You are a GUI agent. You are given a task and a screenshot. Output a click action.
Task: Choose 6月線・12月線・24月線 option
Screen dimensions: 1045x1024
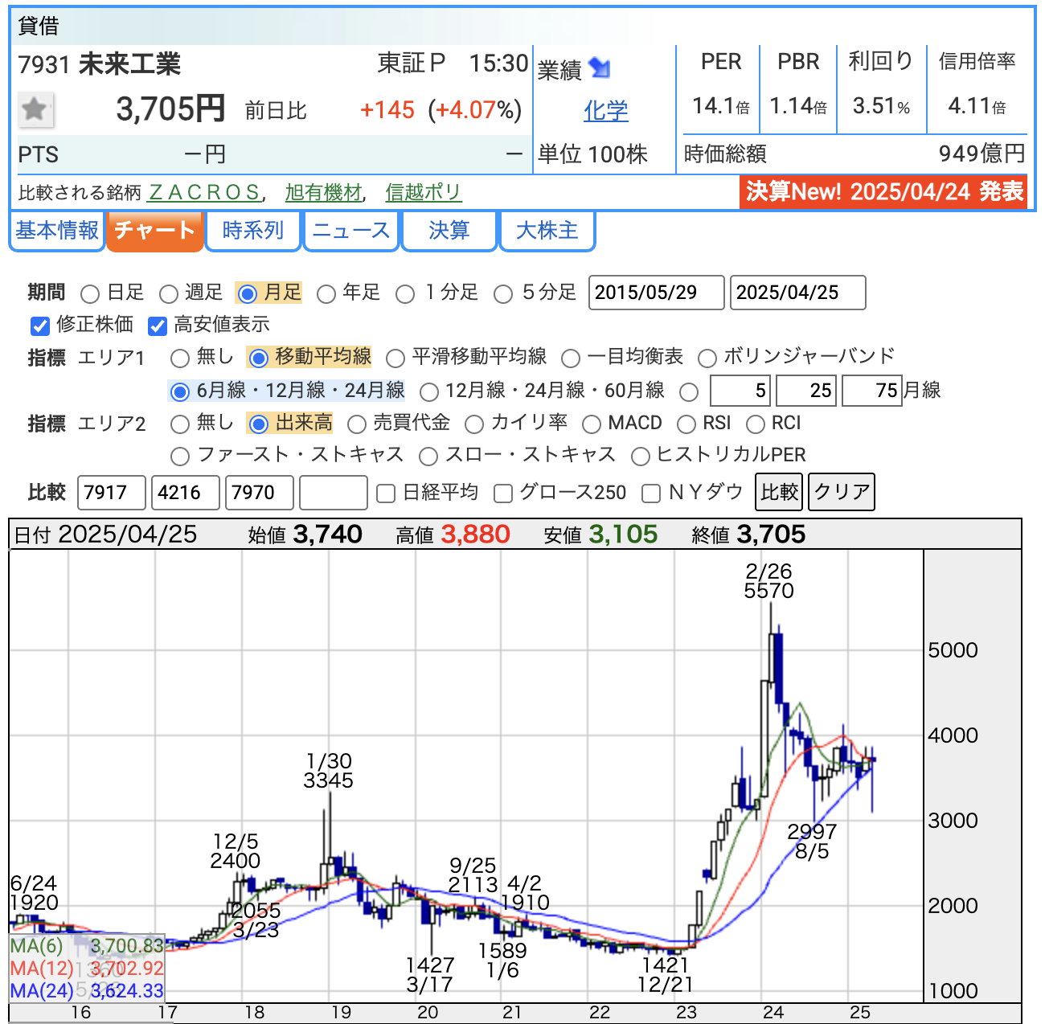coord(180,392)
